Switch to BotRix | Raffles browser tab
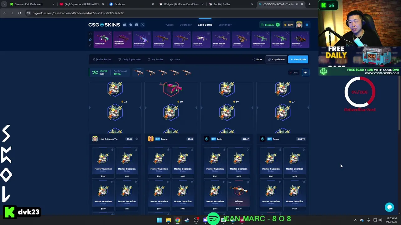 [231, 4]
